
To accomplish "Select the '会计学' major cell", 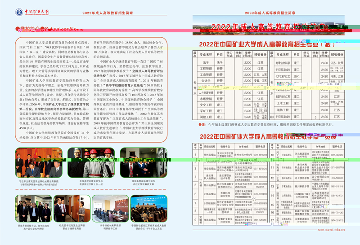I will 206,81.
